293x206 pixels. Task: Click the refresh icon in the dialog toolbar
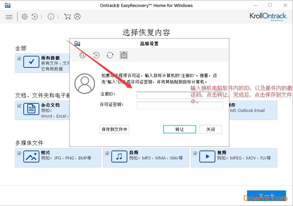(110, 55)
